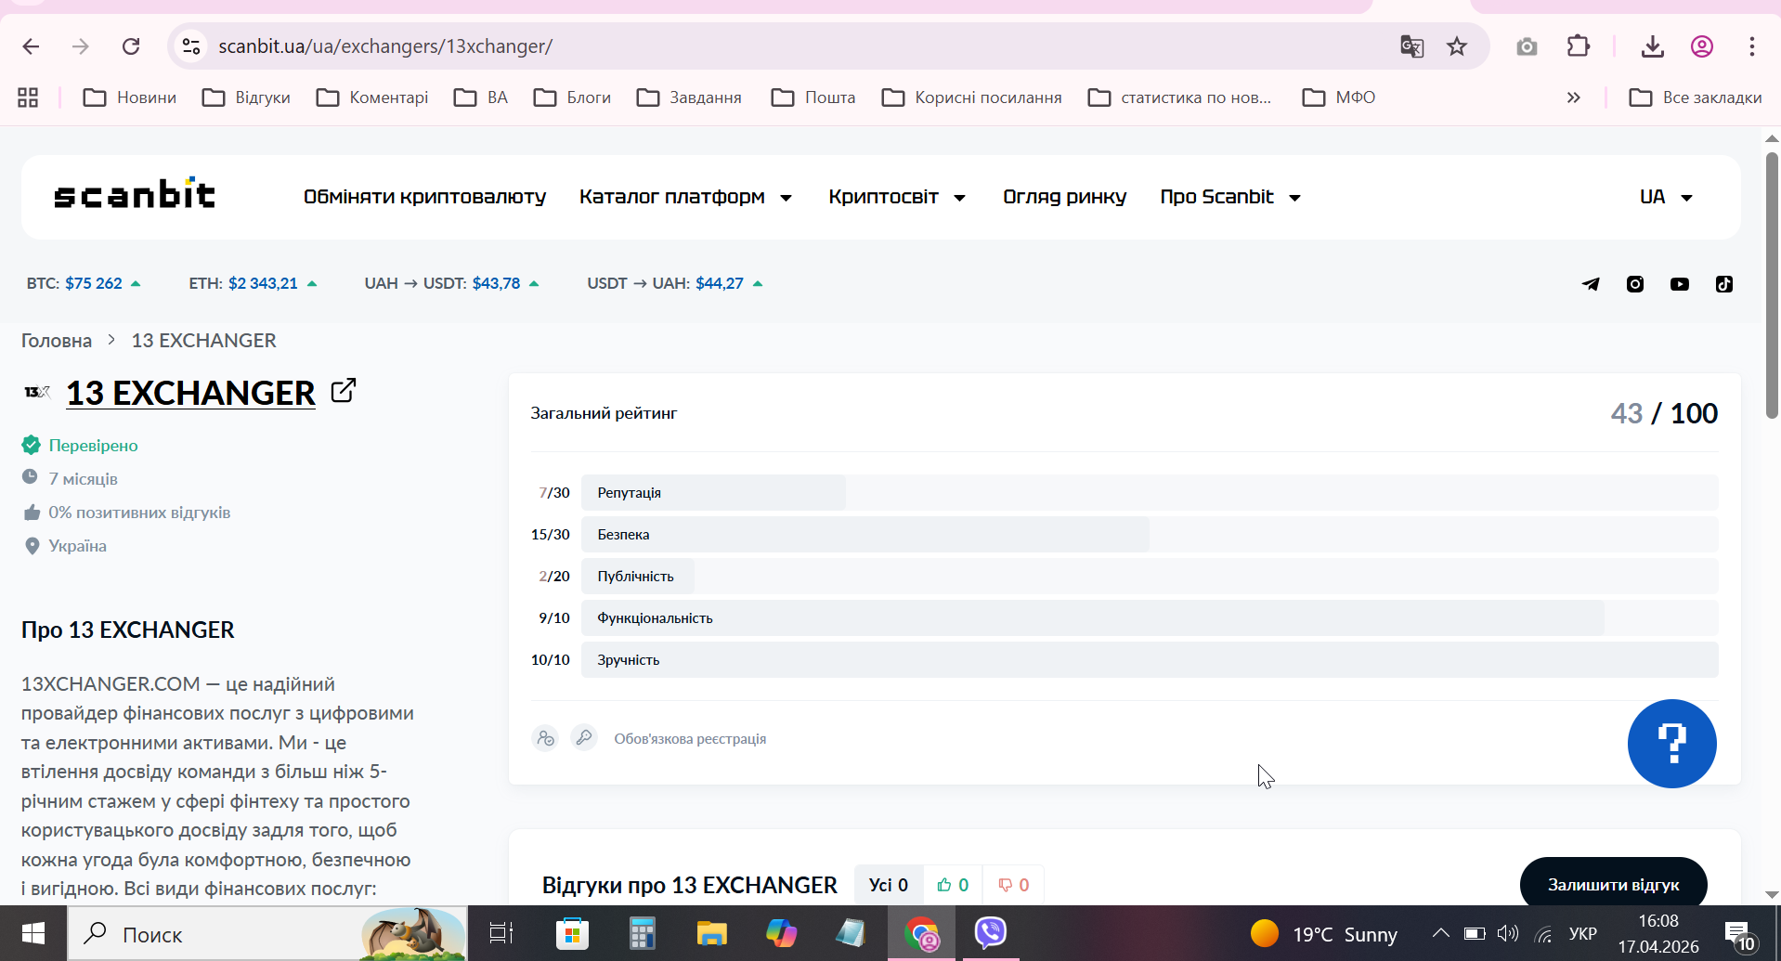Screen dimensions: 1781x961
Task: Click the UAH → USDT rate
Action: click(451, 283)
